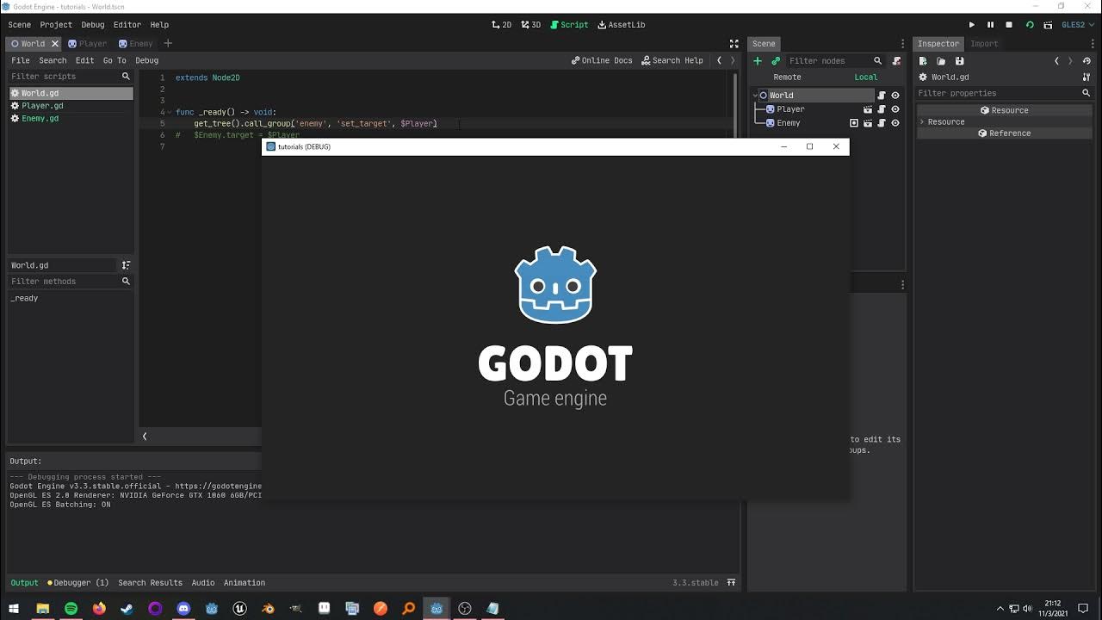Add a new scene tab with plus
The image size is (1102, 620).
[x=168, y=44]
